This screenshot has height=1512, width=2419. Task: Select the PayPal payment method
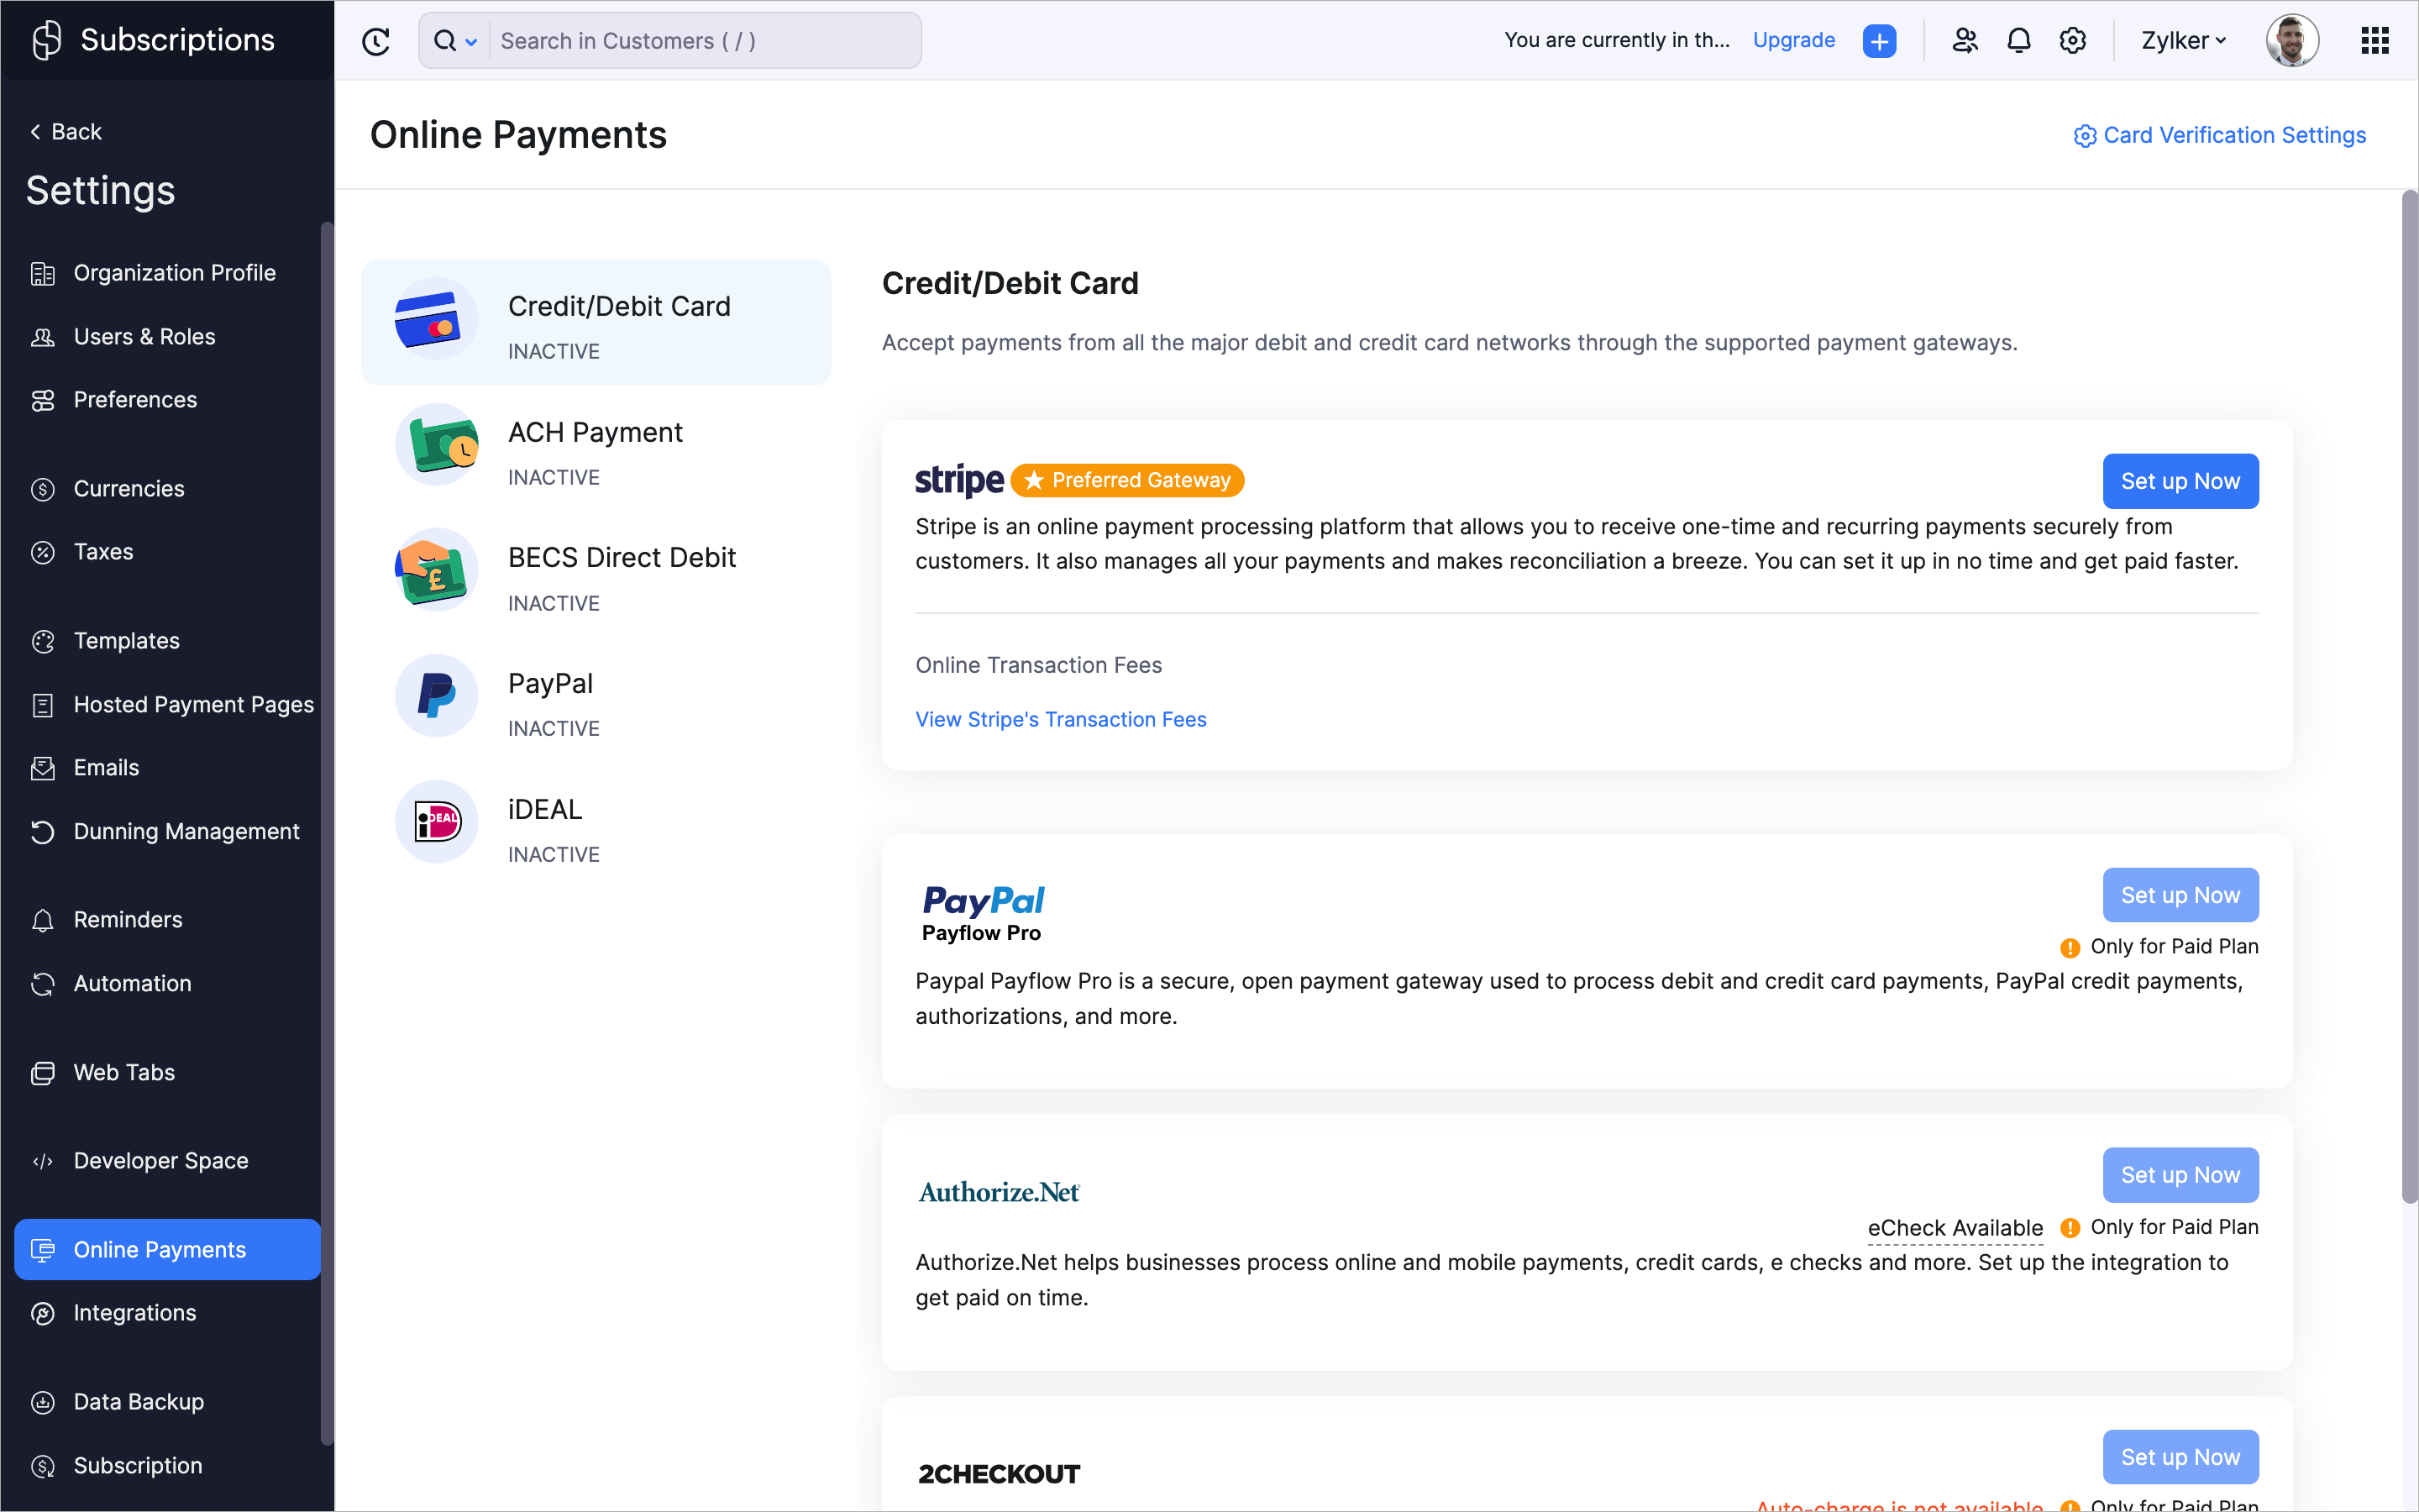(x=596, y=700)
